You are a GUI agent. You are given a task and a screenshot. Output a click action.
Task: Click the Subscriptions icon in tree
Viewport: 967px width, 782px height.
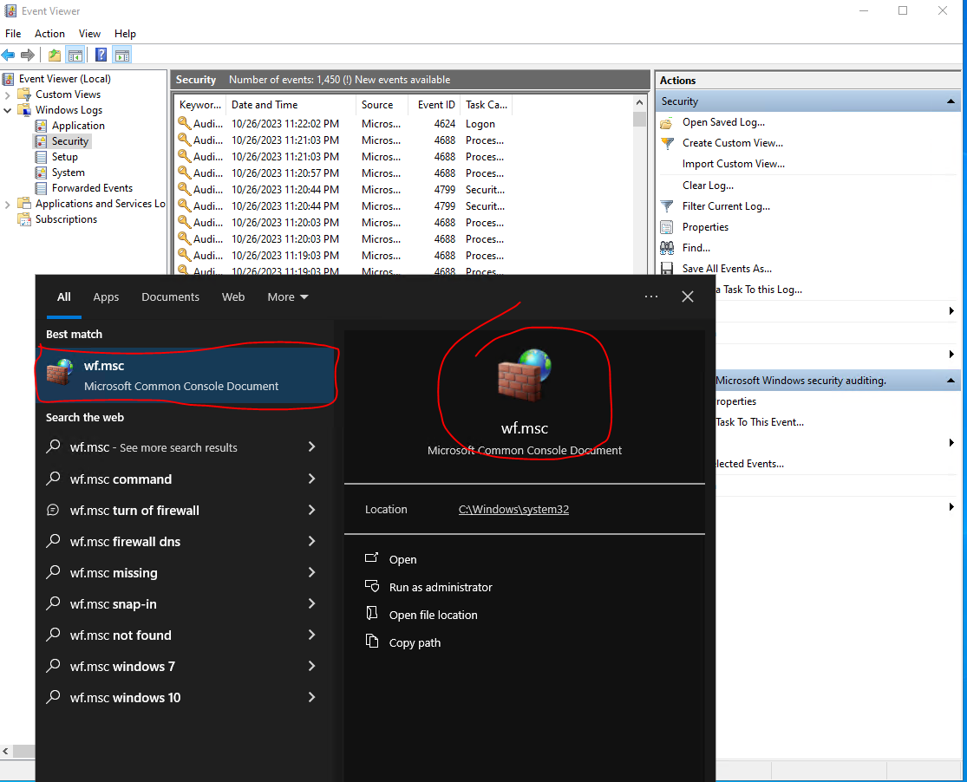pyautogui.click(x=24, y=219)
